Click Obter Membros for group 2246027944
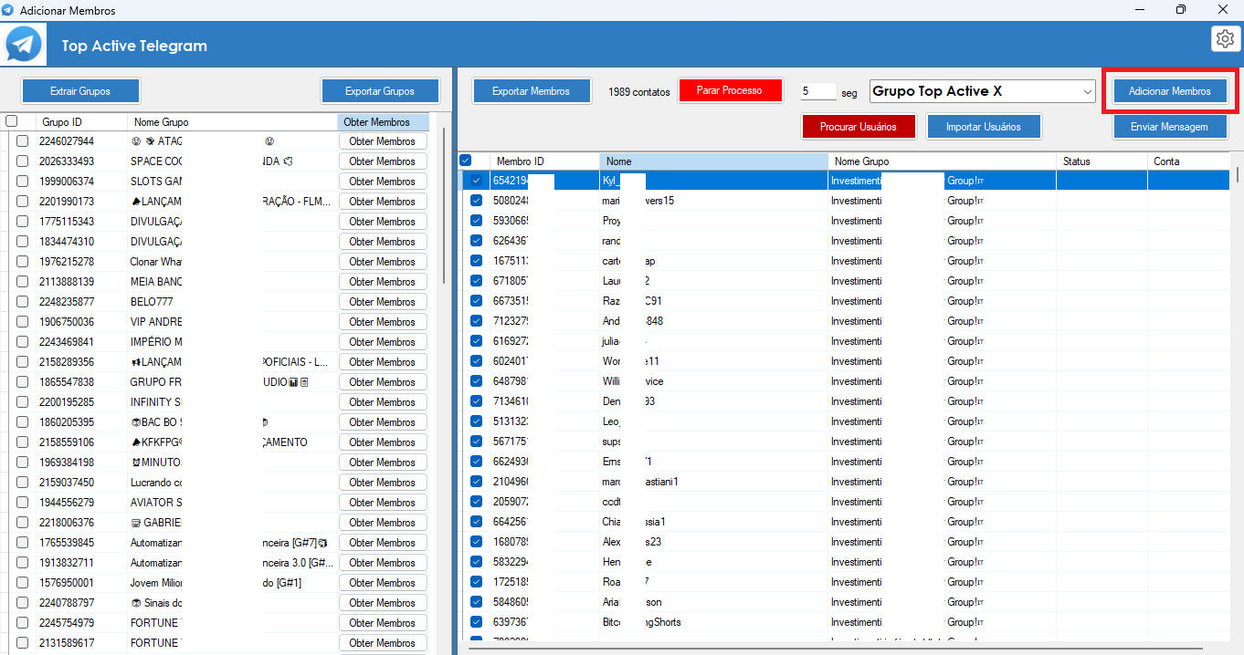Screen dimensions: 1244x655 [383, 141]
